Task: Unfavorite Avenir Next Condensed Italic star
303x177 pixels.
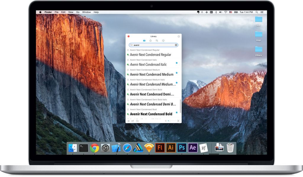Action: [177, 63]
